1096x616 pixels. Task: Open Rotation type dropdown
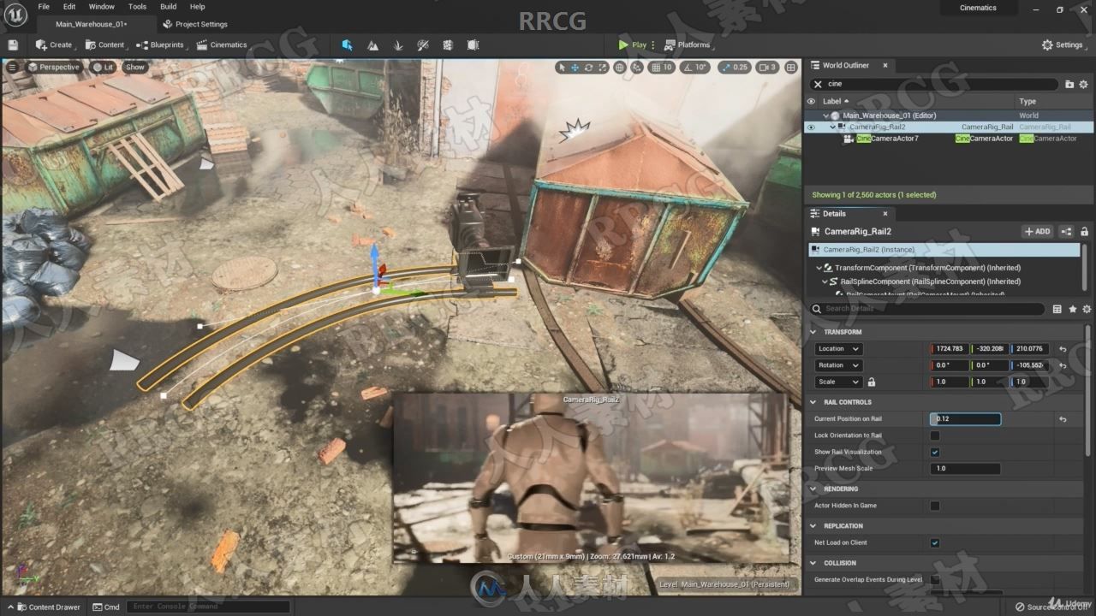click(x=838, y=365)
